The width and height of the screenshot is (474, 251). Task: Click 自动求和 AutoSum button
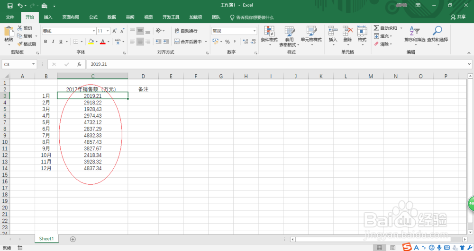pos(385,28)
